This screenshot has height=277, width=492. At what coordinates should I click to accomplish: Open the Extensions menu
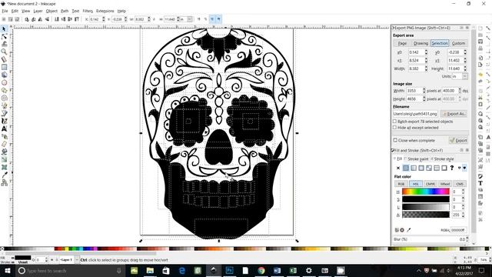[x=105, y=11]
